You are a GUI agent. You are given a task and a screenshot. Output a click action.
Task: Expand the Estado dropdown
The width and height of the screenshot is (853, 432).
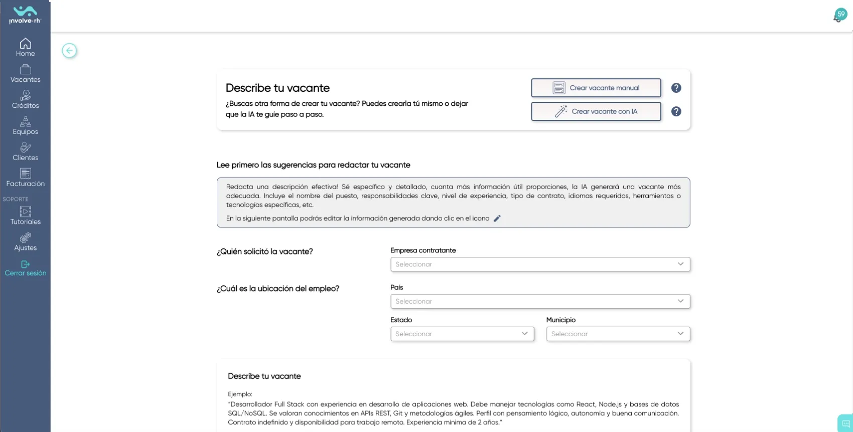pyautogui.click(x=462, y=334)
